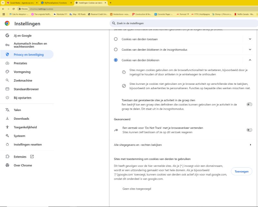Open Standaardbrowser settings
Screen dimensions: 258x207
pos(27,89)
